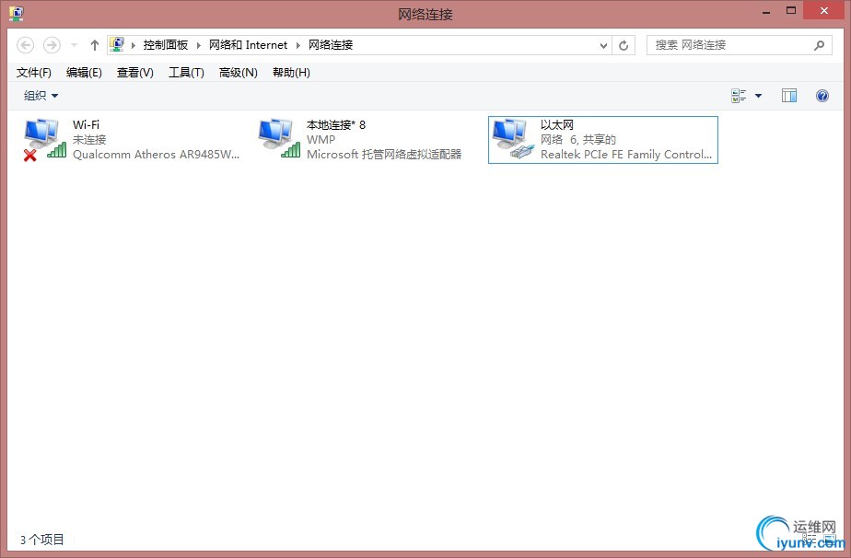Image resolution: width=851 pixels, height=558 pixels.
Task: Open the view options dropdown arrow
Action: coord(759,96)
